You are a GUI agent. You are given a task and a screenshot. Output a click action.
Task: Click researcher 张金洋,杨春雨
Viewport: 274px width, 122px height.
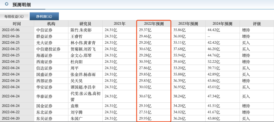83,75
